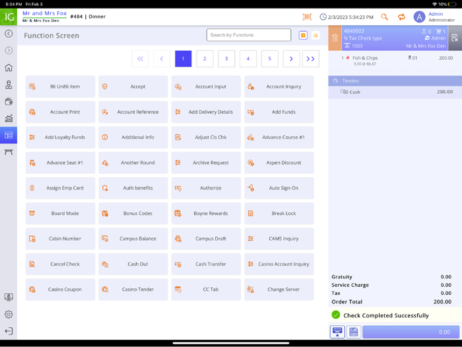Click the barcode scanner icon in the header
The width and height of the screenshot is (462, 347).
(307, 17)
